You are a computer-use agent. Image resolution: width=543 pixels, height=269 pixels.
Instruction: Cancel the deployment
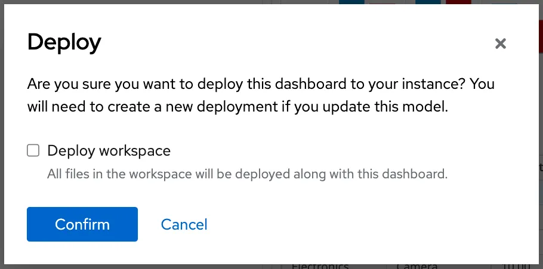184,224
